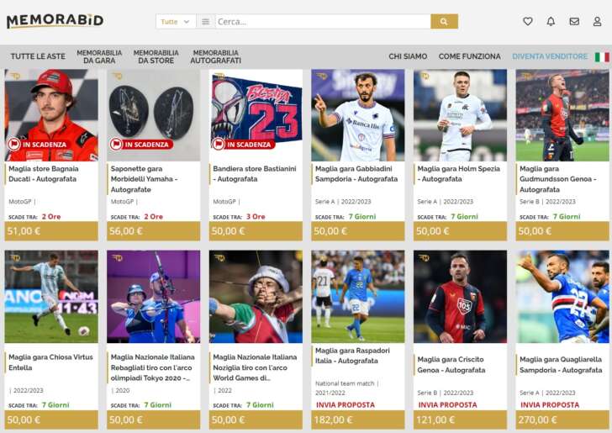Click the Memorabid logo

[55, 21]
